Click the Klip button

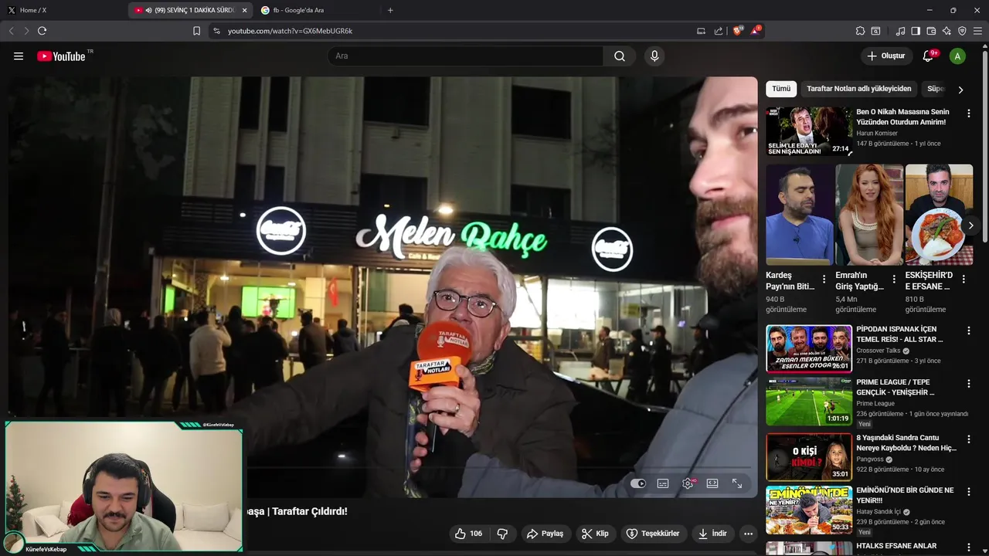[595, 534]
